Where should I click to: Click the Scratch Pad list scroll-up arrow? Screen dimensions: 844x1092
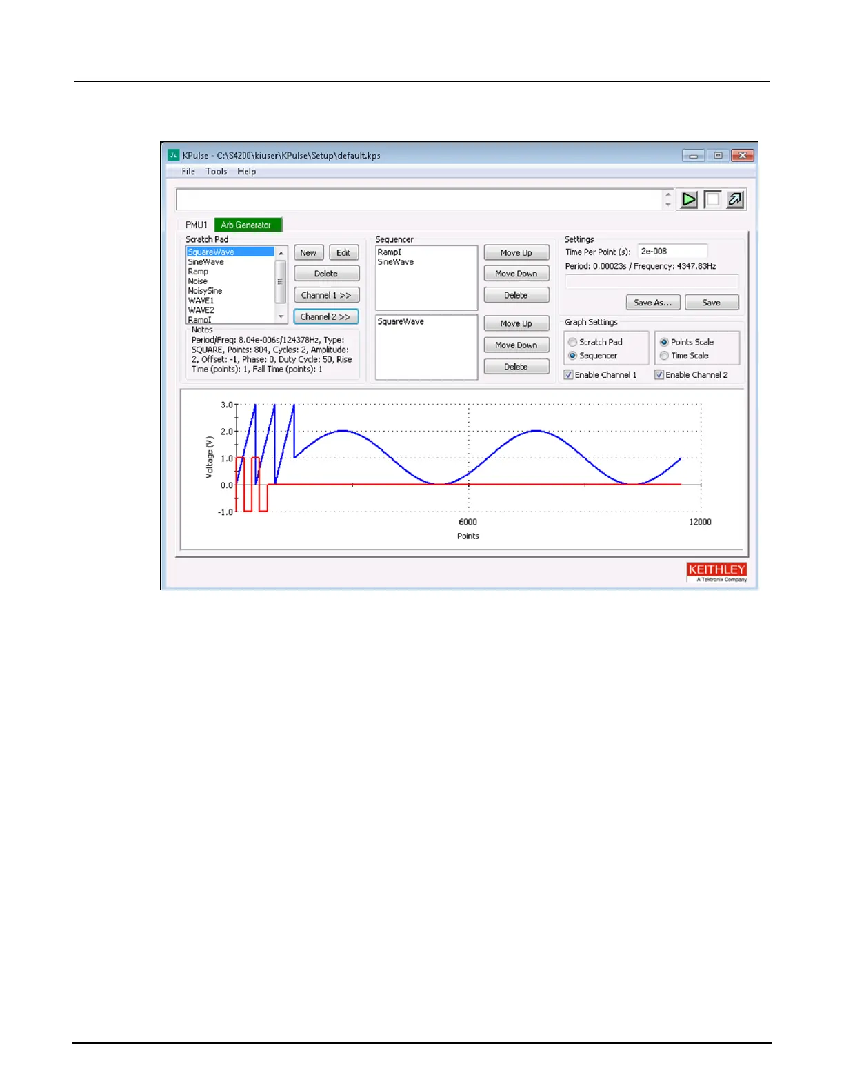pos(281,253)
